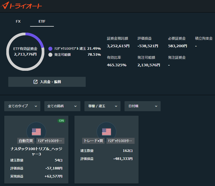The height and width of the screenshot is (186, 215).
Task: Click the 2,713,776円 amount inside chart
Action: (25, 54)
